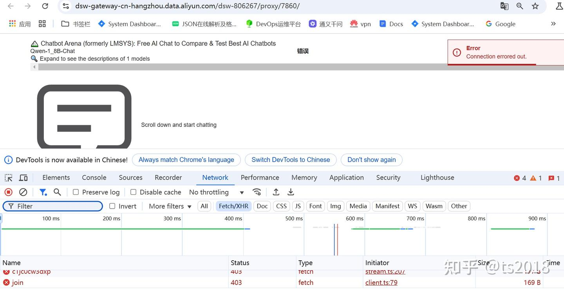Image resolution: width=564 pixels, height=290 pixels.
Task: Switch to the Elements tab
Action: (x=56, y=178)
